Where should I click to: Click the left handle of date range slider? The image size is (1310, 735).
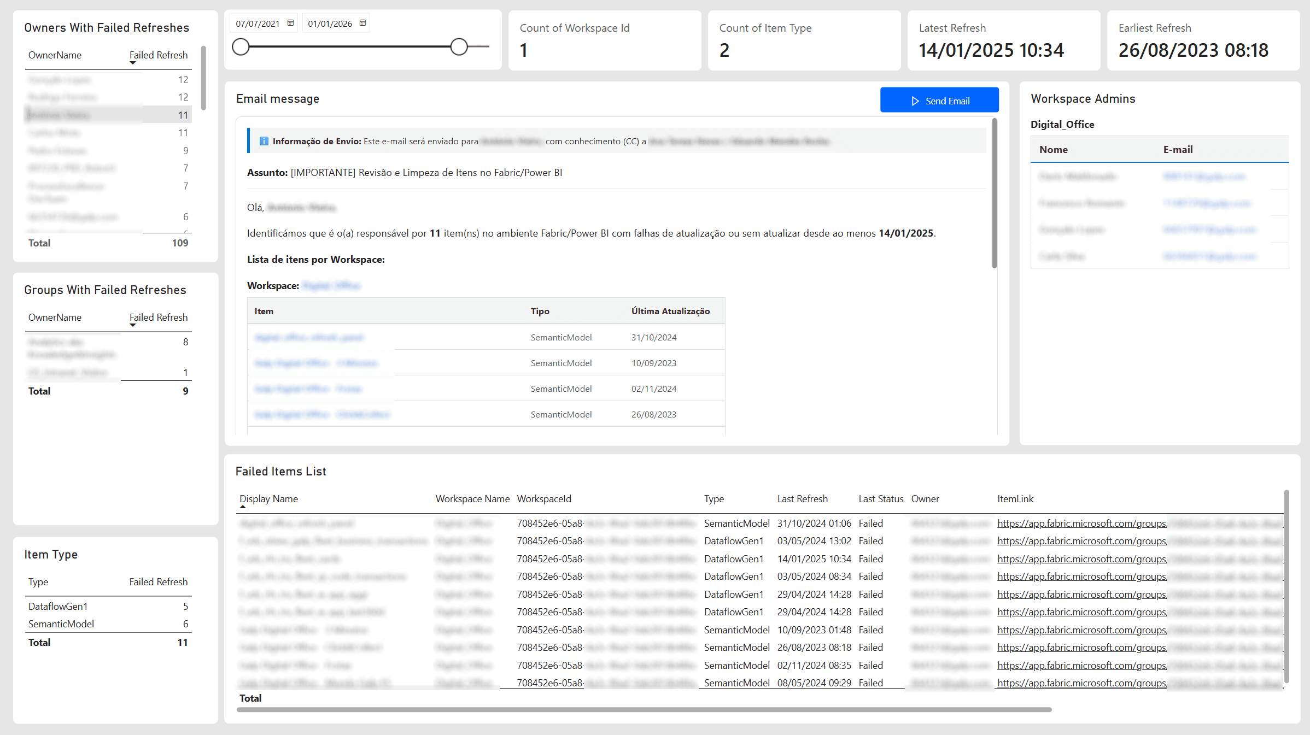tap(241, 47)
